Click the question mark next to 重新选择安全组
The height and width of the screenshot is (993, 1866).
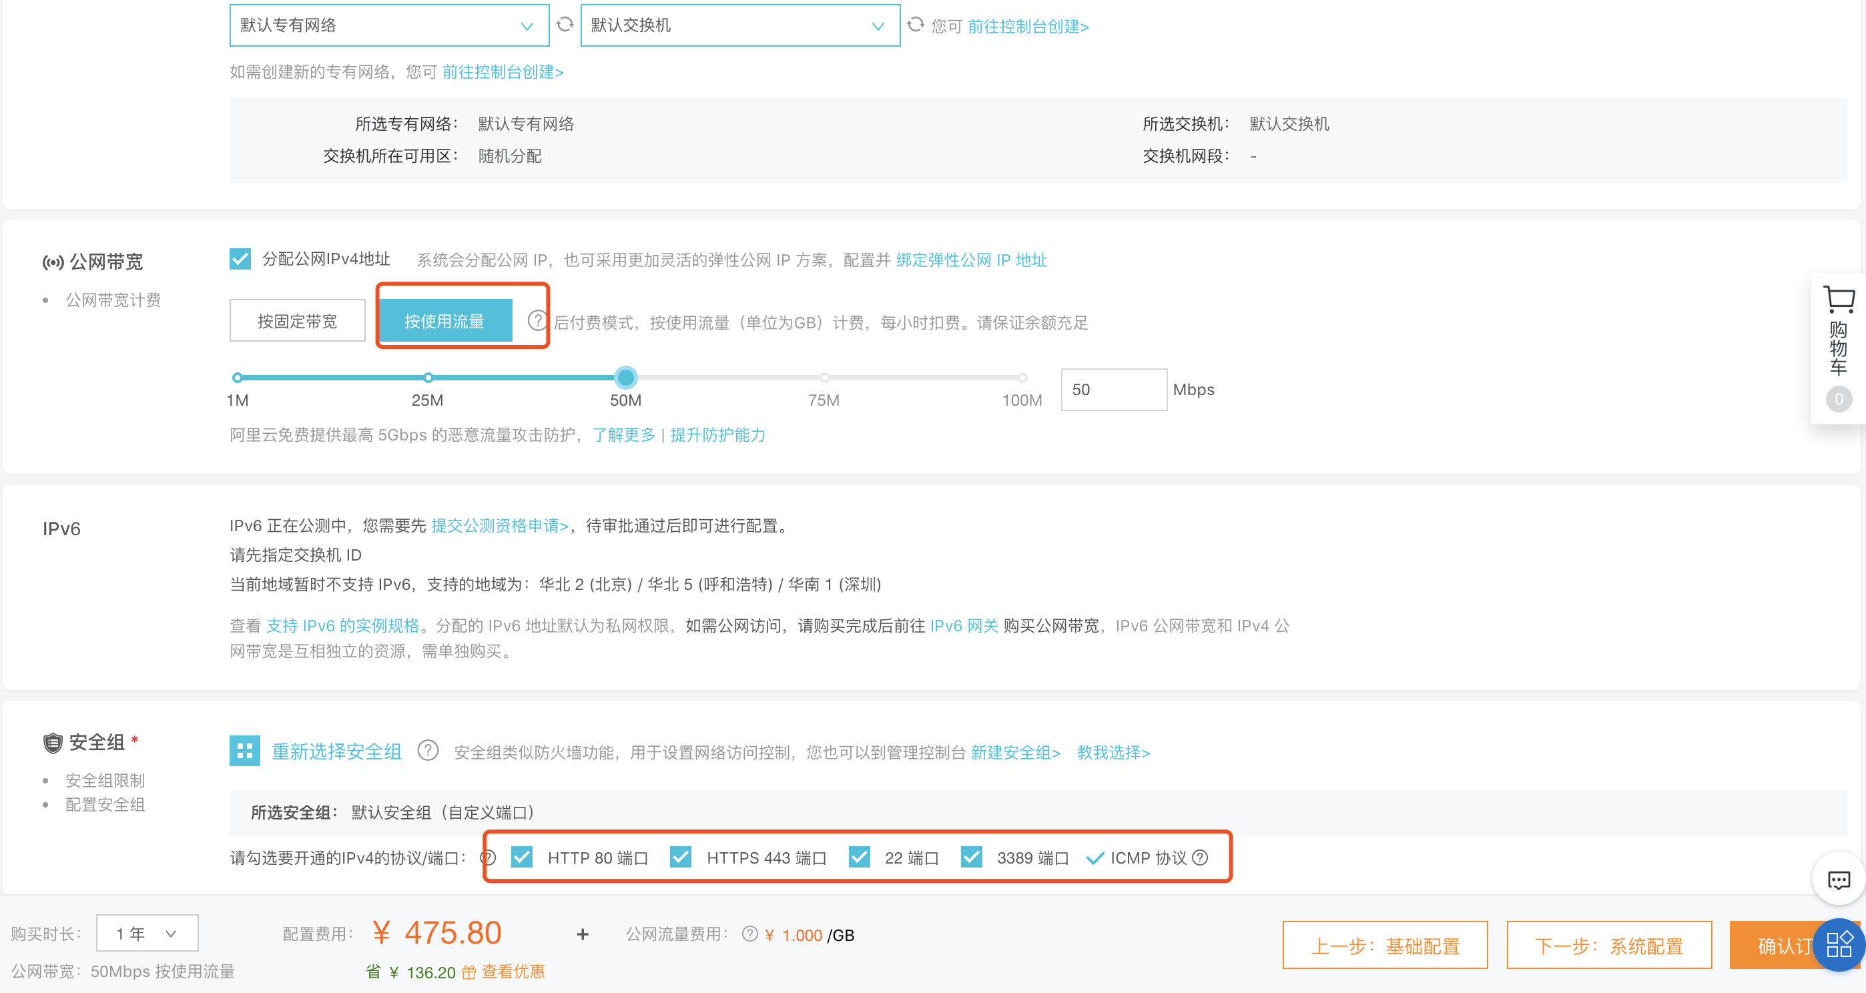pyautogui.click(x=428, y=752)
